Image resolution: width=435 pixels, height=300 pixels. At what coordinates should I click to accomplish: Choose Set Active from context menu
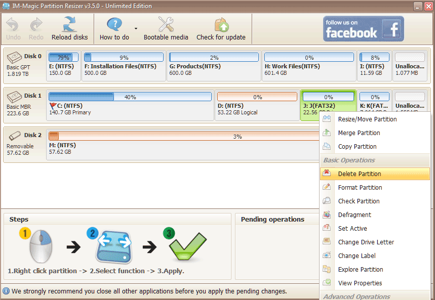[375, 228]
